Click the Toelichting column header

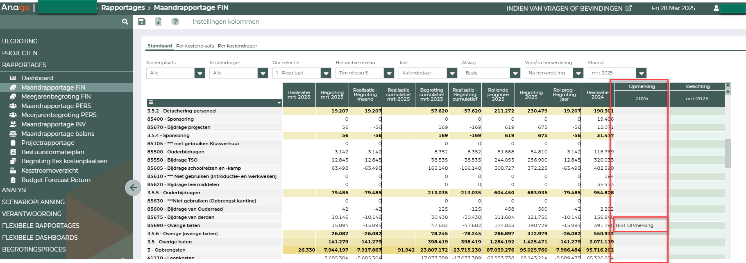click(697, 86)
